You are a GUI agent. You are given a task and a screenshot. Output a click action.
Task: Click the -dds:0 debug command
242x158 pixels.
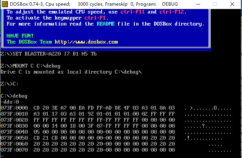10,102
